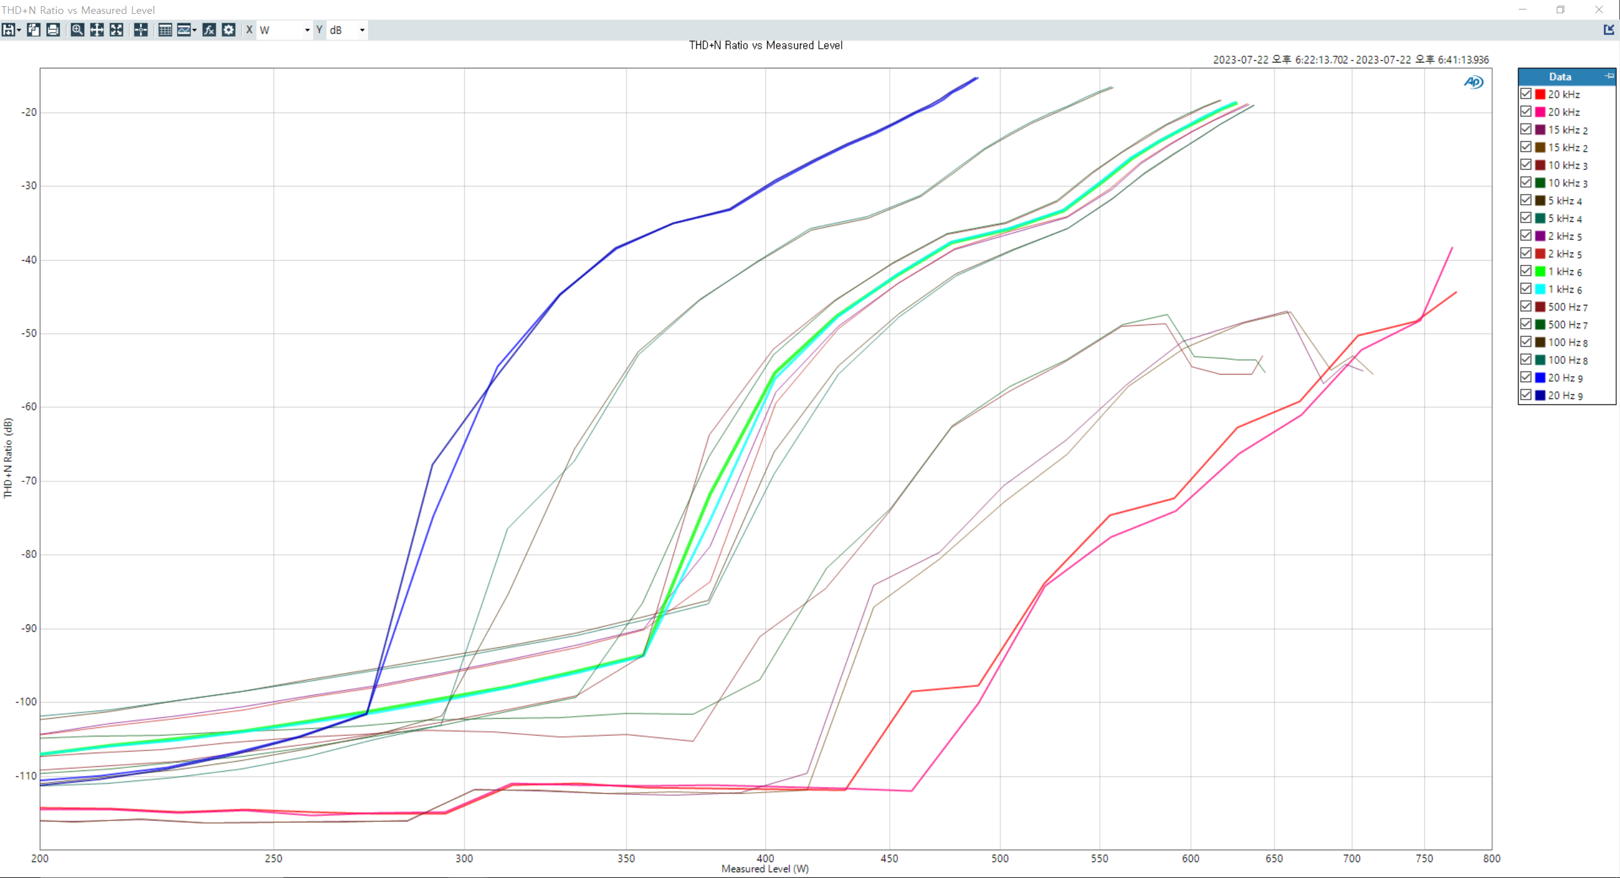Open the Y axis unit dropdown (dB)
This screenshot has width=1620, height=878.
(347, 30)
